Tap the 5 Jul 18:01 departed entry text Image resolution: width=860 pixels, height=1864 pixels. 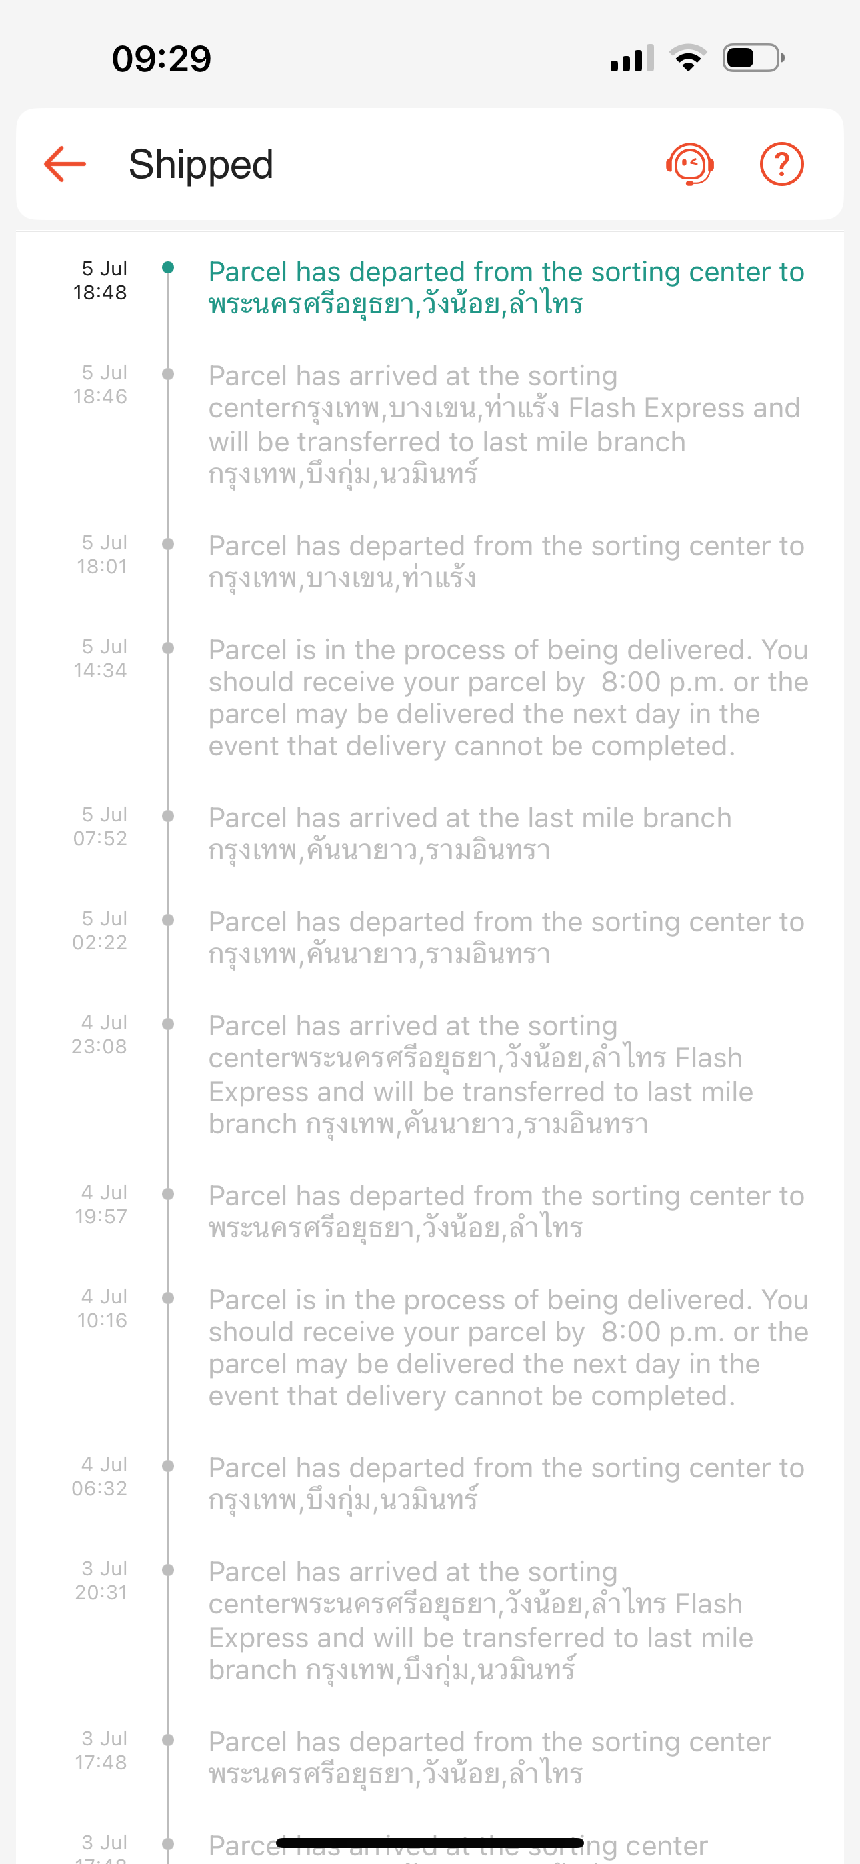pos(506,562)
